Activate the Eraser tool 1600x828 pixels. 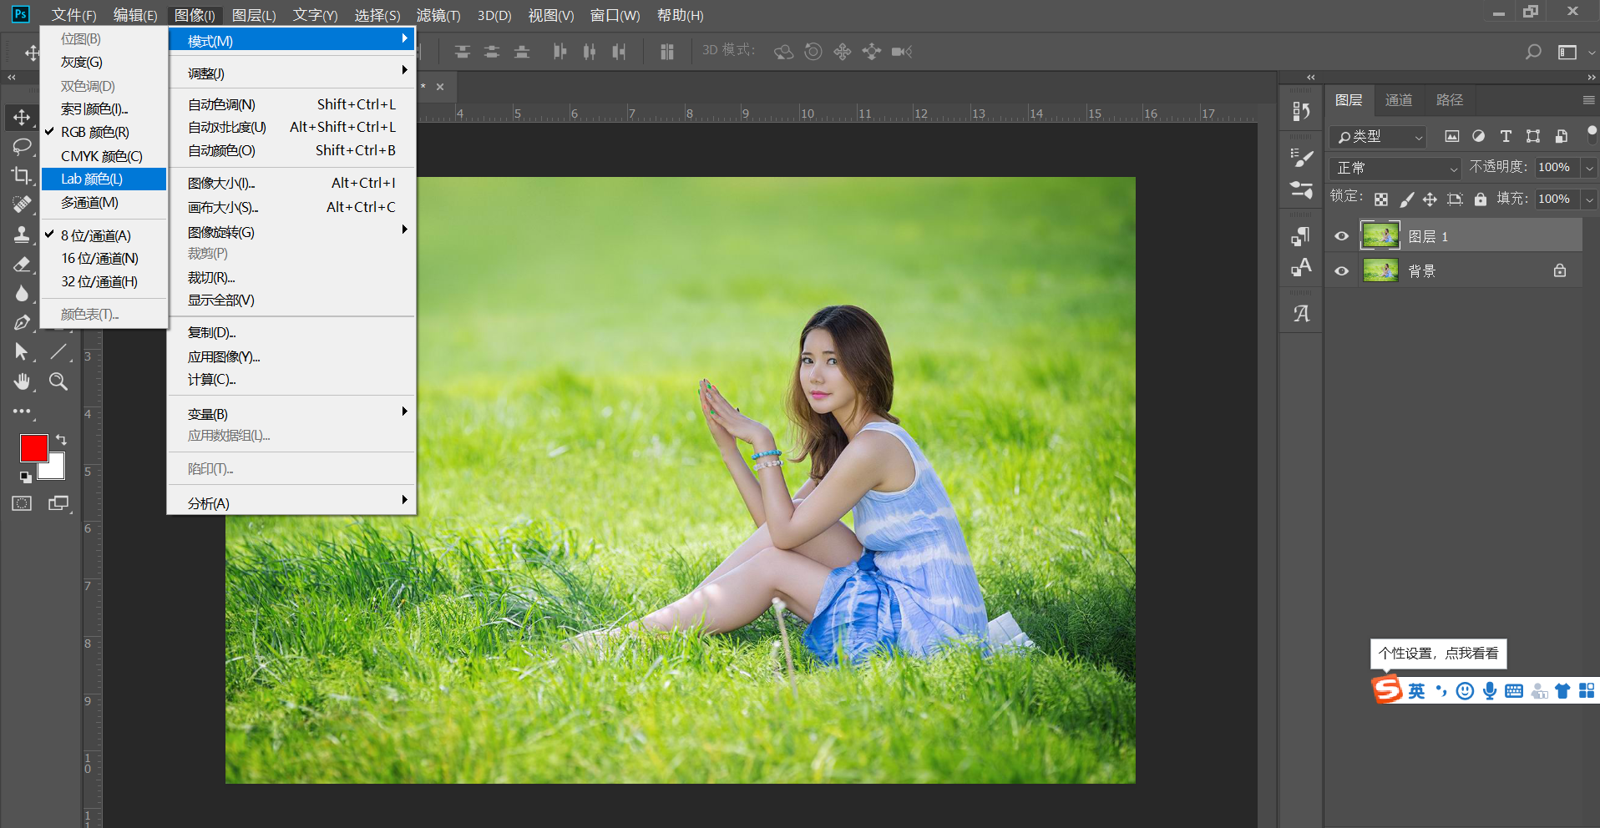[x=22, y=265]
